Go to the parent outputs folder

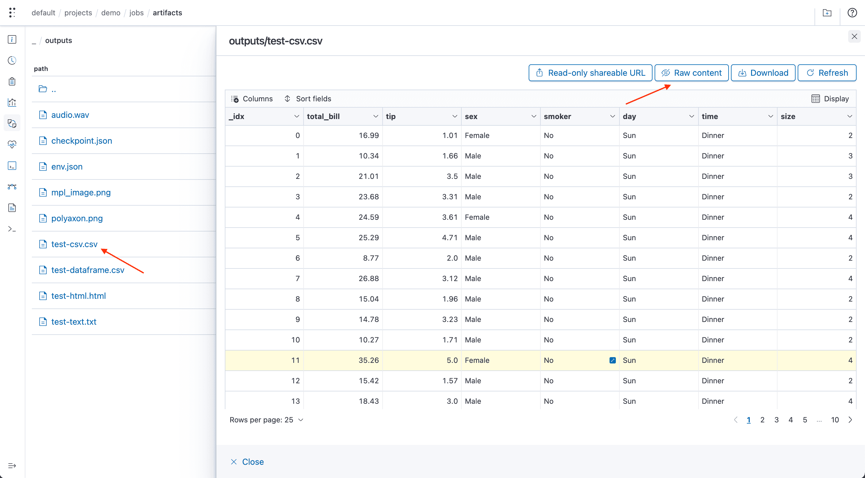53,89
